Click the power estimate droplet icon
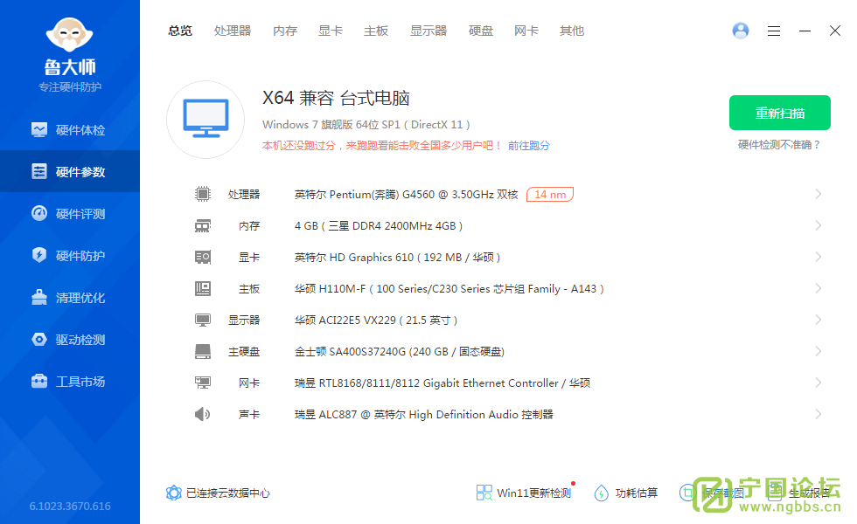857x524 pixels. [x=602, y=493]
